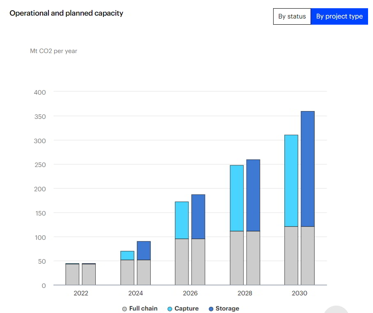Image resolution: width=373 pixels, height=313 pixels.
Task: Select the 2026 Storage bar segment
Action: click(x=198, y=217)
